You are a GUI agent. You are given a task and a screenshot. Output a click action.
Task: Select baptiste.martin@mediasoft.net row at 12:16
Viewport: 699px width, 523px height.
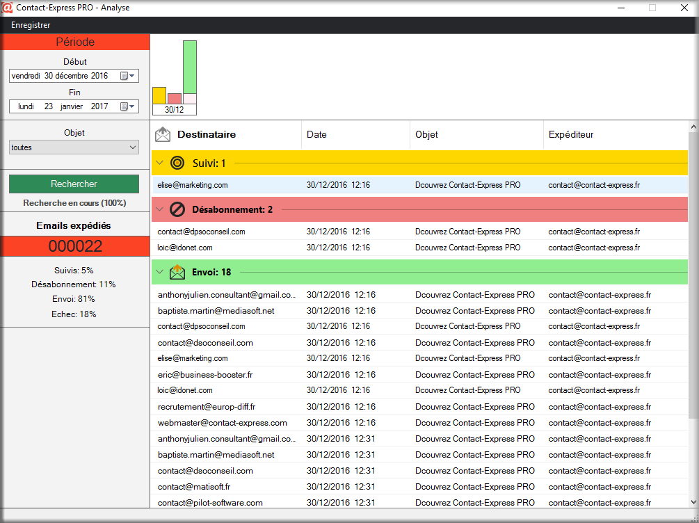click(x=419, y=311)
